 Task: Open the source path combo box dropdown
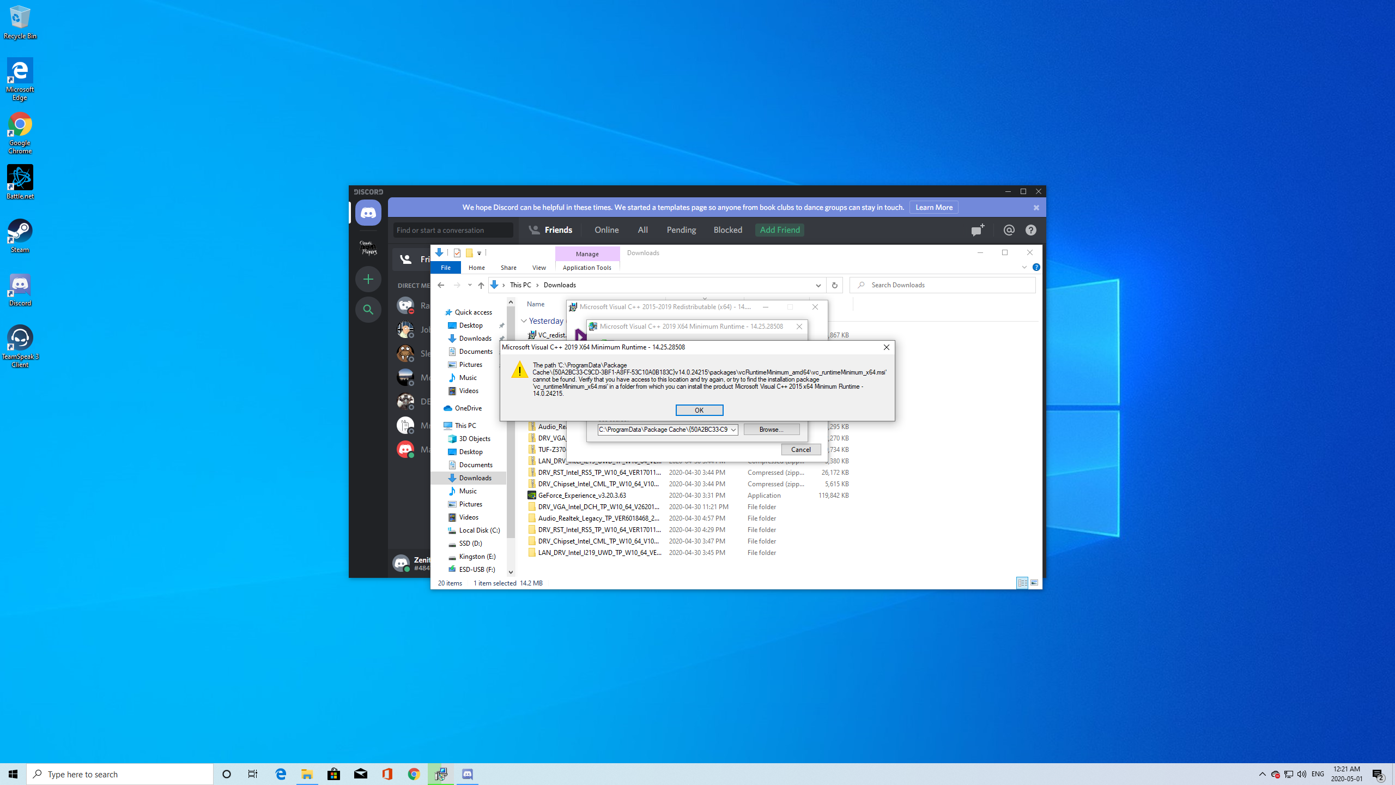733,430
